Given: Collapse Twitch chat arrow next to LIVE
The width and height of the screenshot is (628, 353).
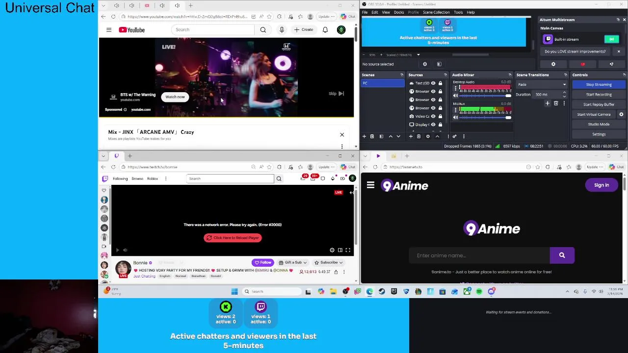Looking at the screenshot, I should (x=351, y=193).
